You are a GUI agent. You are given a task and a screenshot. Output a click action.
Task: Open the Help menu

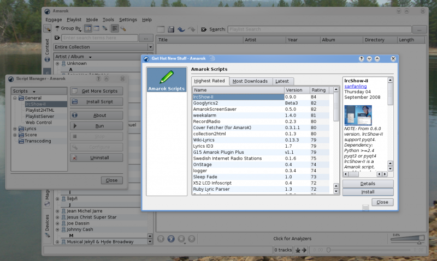point(146,20)
